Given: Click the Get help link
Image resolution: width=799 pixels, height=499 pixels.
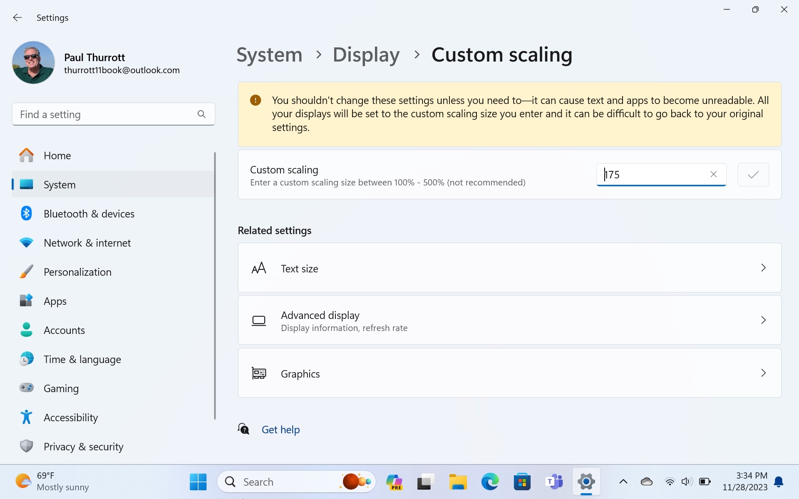Looking at the screenshot, I should click(280, 430).
